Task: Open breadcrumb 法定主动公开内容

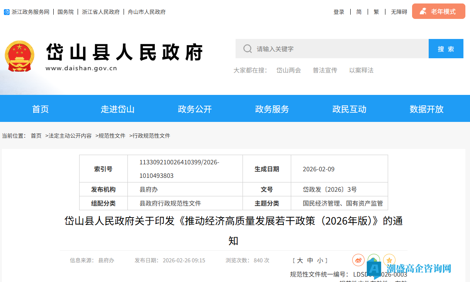Action: (70, 136)
